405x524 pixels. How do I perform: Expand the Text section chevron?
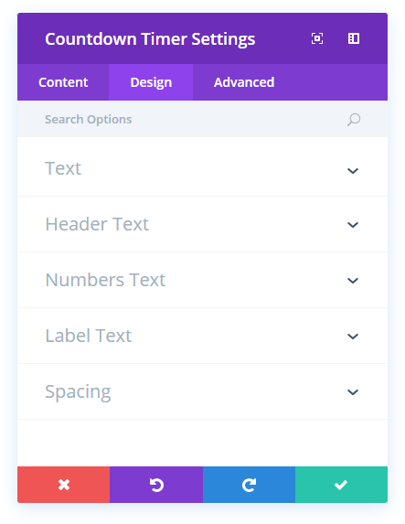click(353, 171)
